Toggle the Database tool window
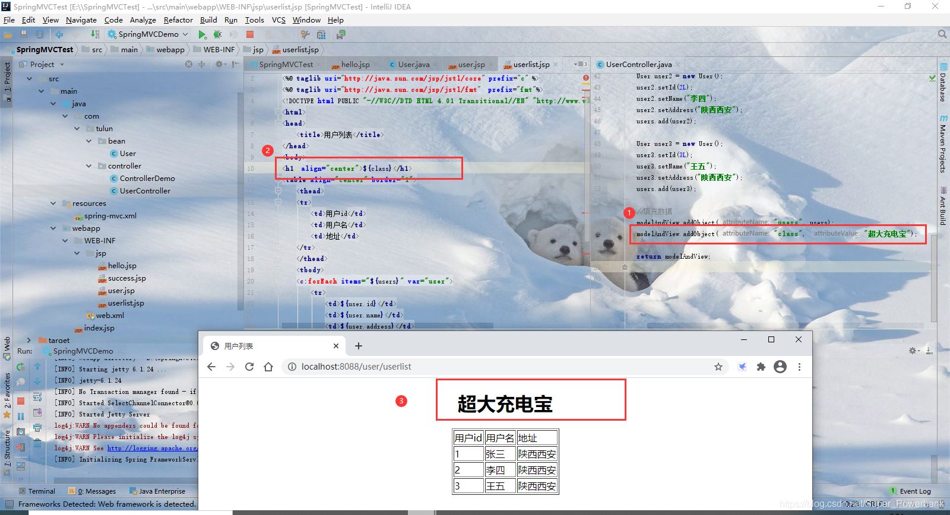 coord(943,82)
